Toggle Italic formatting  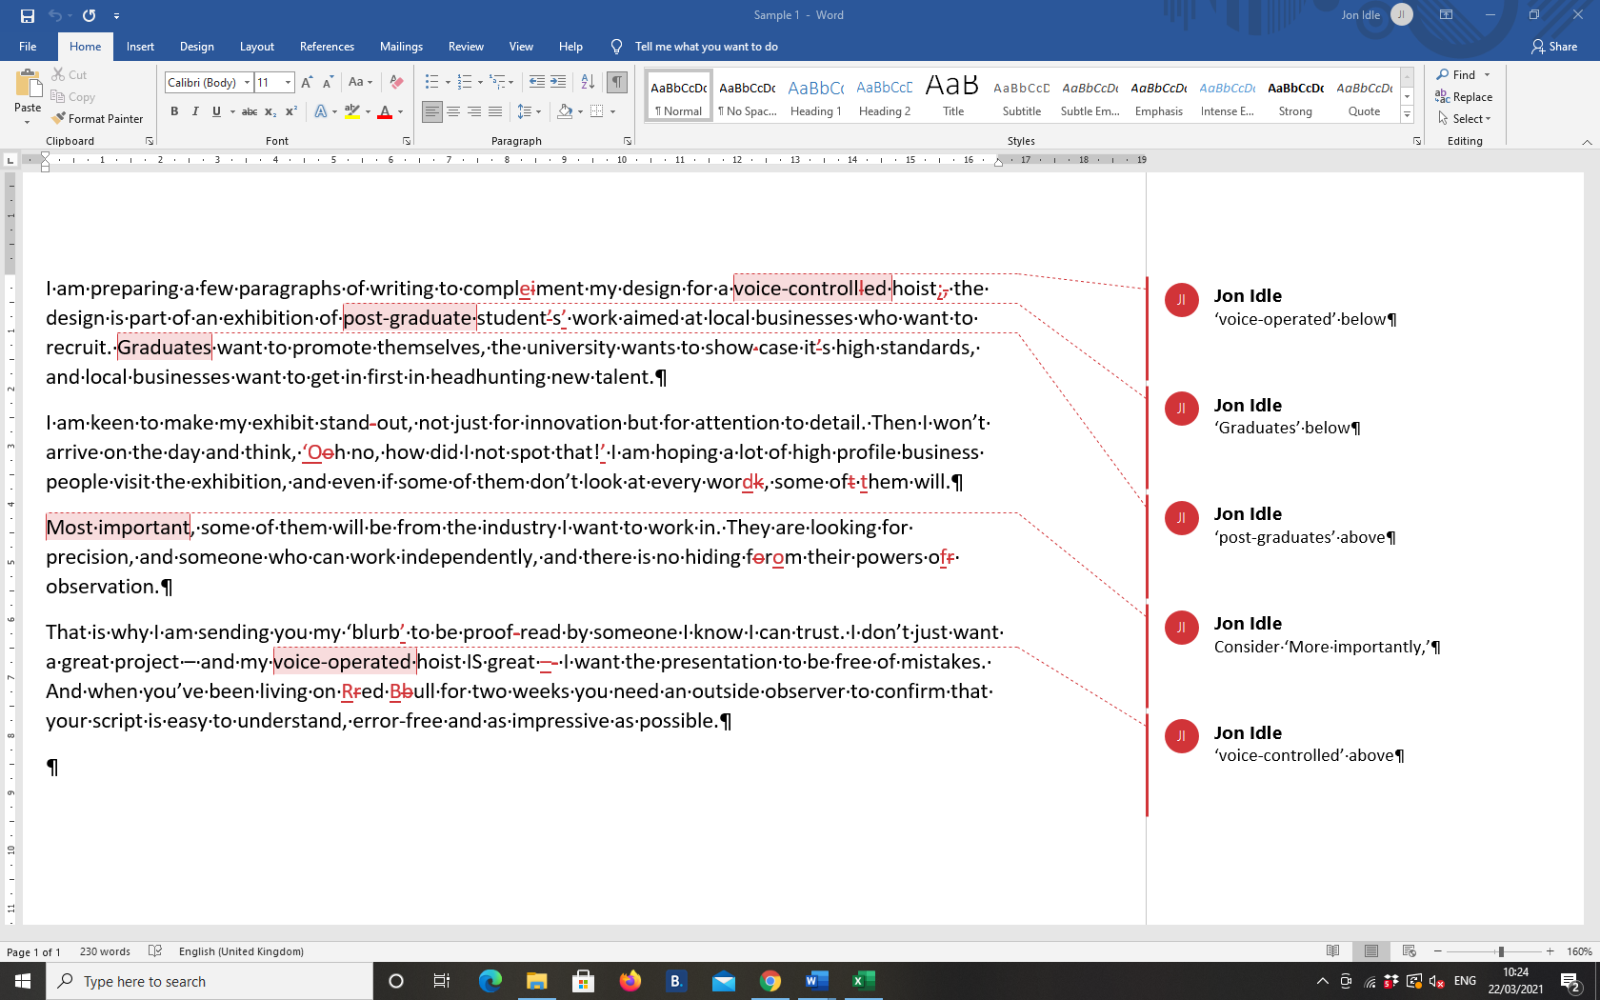click(x=195, y=112)
